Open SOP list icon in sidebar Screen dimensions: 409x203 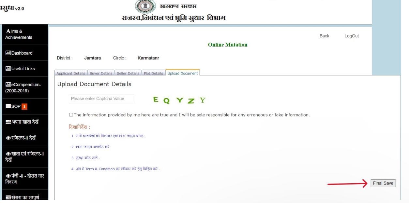pyautogui.click(x=8, y=106)
